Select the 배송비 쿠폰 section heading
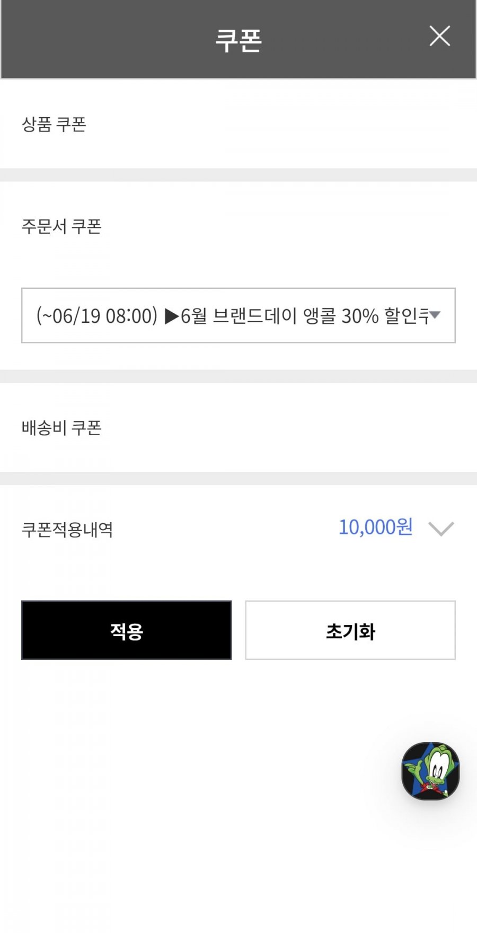 pyautogui.click(x=61, y=427)
